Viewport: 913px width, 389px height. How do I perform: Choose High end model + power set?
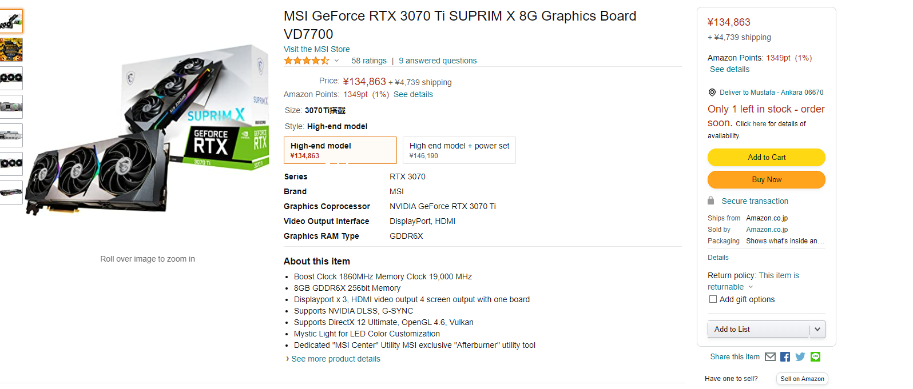point(459,150)
